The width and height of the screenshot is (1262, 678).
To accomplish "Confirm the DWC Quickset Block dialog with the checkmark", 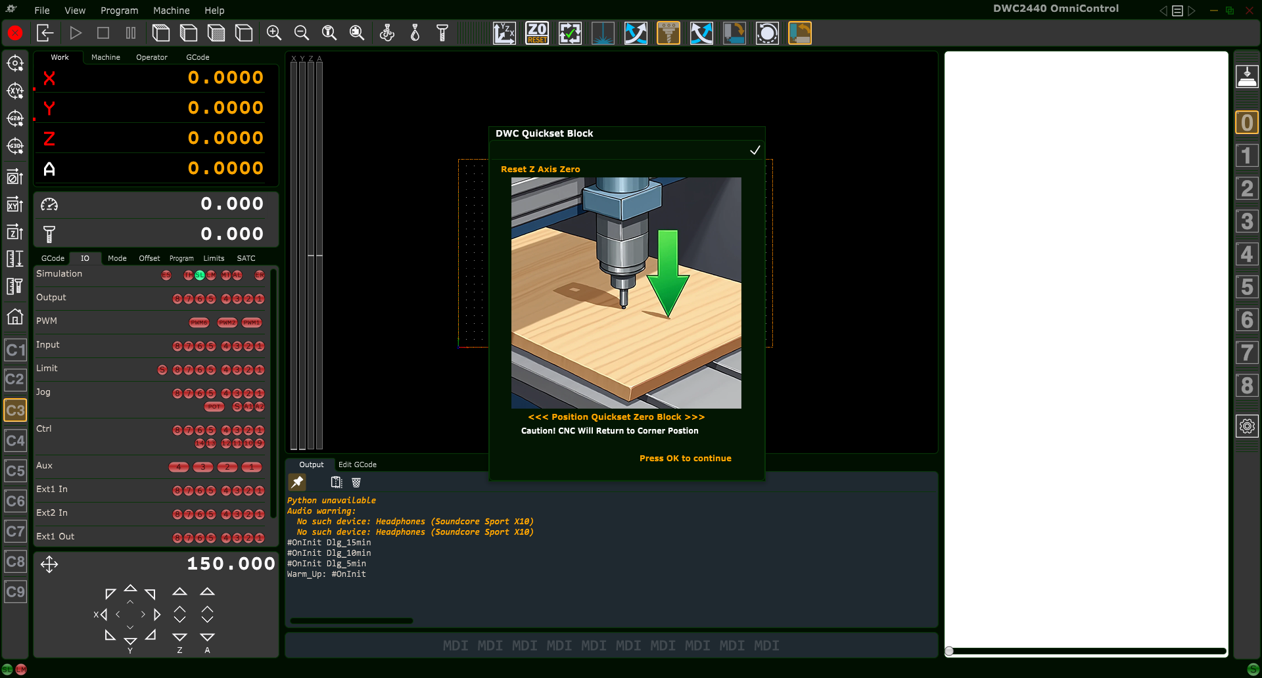I will click(755, 150).
